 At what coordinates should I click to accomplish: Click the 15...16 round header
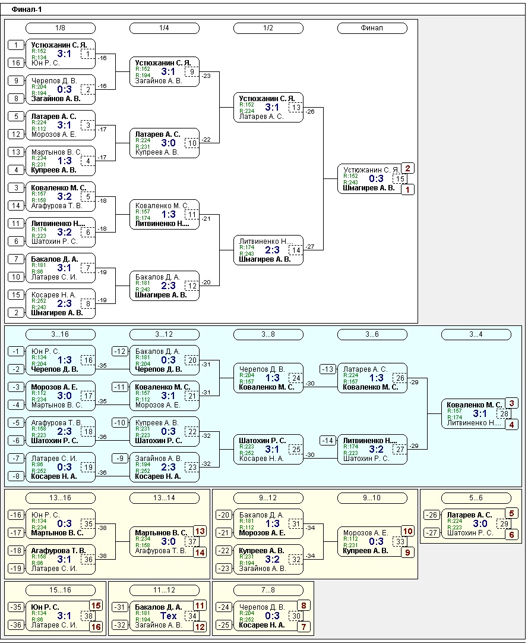tap(60, 590)
